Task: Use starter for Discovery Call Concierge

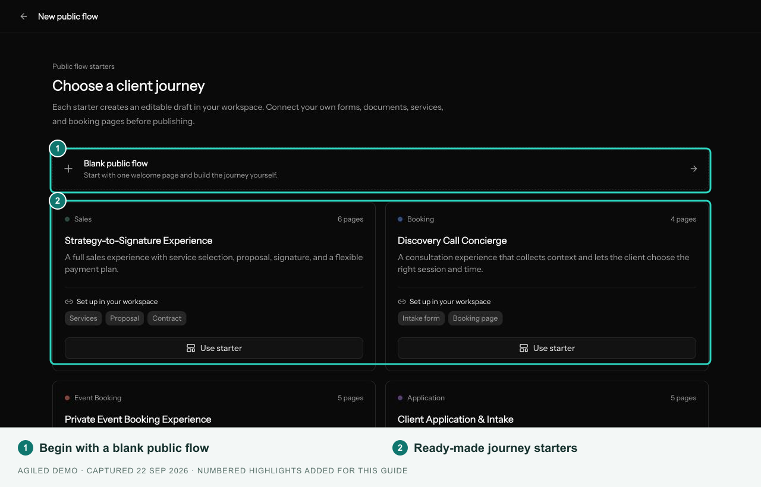Action: pos(547,348)
